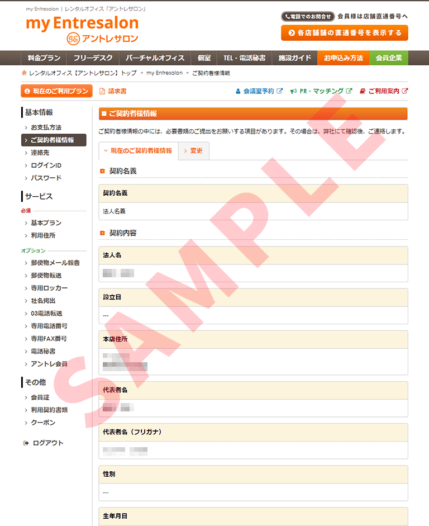
Task: Click ログアウト in the sidebar
Action: coord(47,443)
